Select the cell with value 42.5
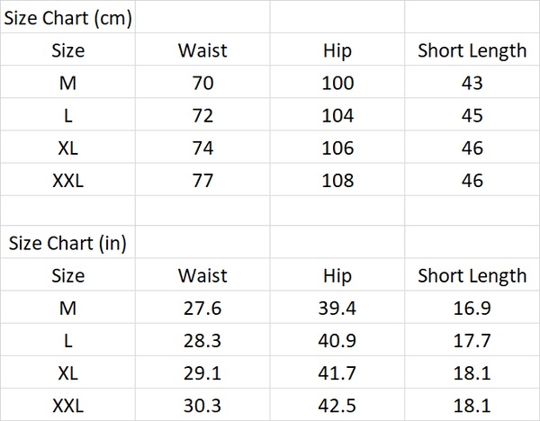 (337, 405)
